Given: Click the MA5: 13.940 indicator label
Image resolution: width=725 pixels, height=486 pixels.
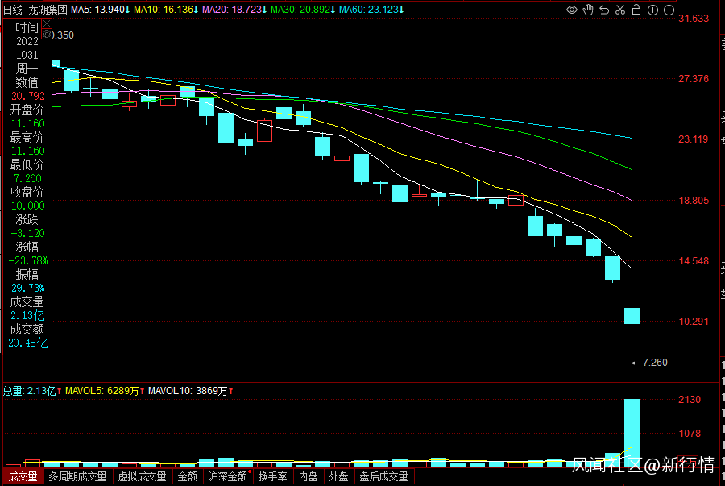Looking at the screenshot, I should pyautogui.click(x=101, y=10).
